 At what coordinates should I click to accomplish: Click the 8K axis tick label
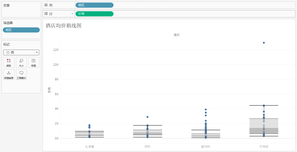(57, 79)
